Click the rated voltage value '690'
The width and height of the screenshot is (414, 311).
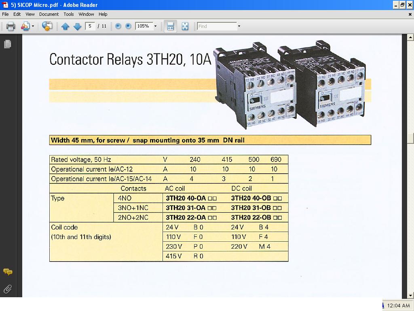pyautogui.click(x=276, y=160)
